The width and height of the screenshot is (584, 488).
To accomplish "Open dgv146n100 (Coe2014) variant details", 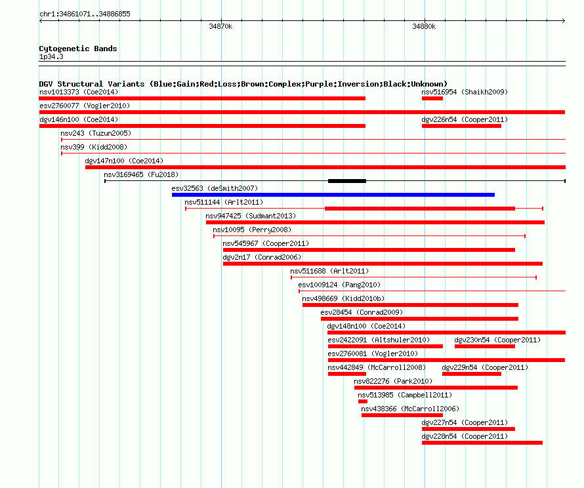I will (79, 119).
